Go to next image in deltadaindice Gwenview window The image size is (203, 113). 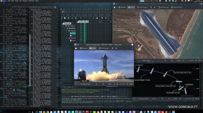(155, 7)
